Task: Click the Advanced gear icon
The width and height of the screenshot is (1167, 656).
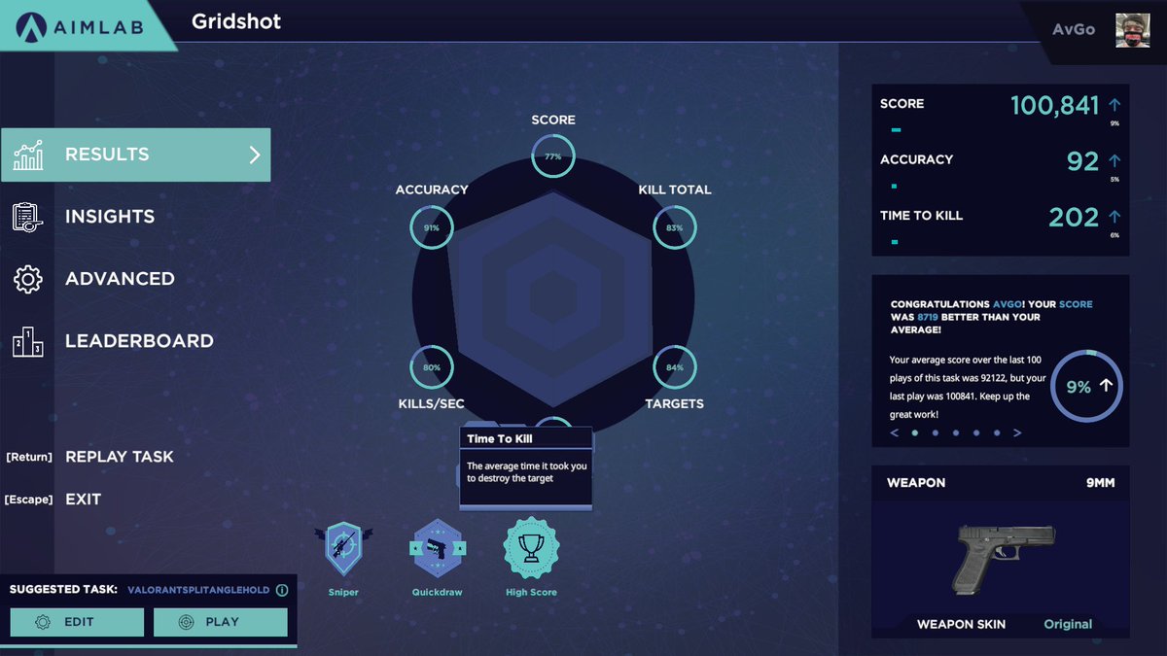Action: tap(28, 279)
